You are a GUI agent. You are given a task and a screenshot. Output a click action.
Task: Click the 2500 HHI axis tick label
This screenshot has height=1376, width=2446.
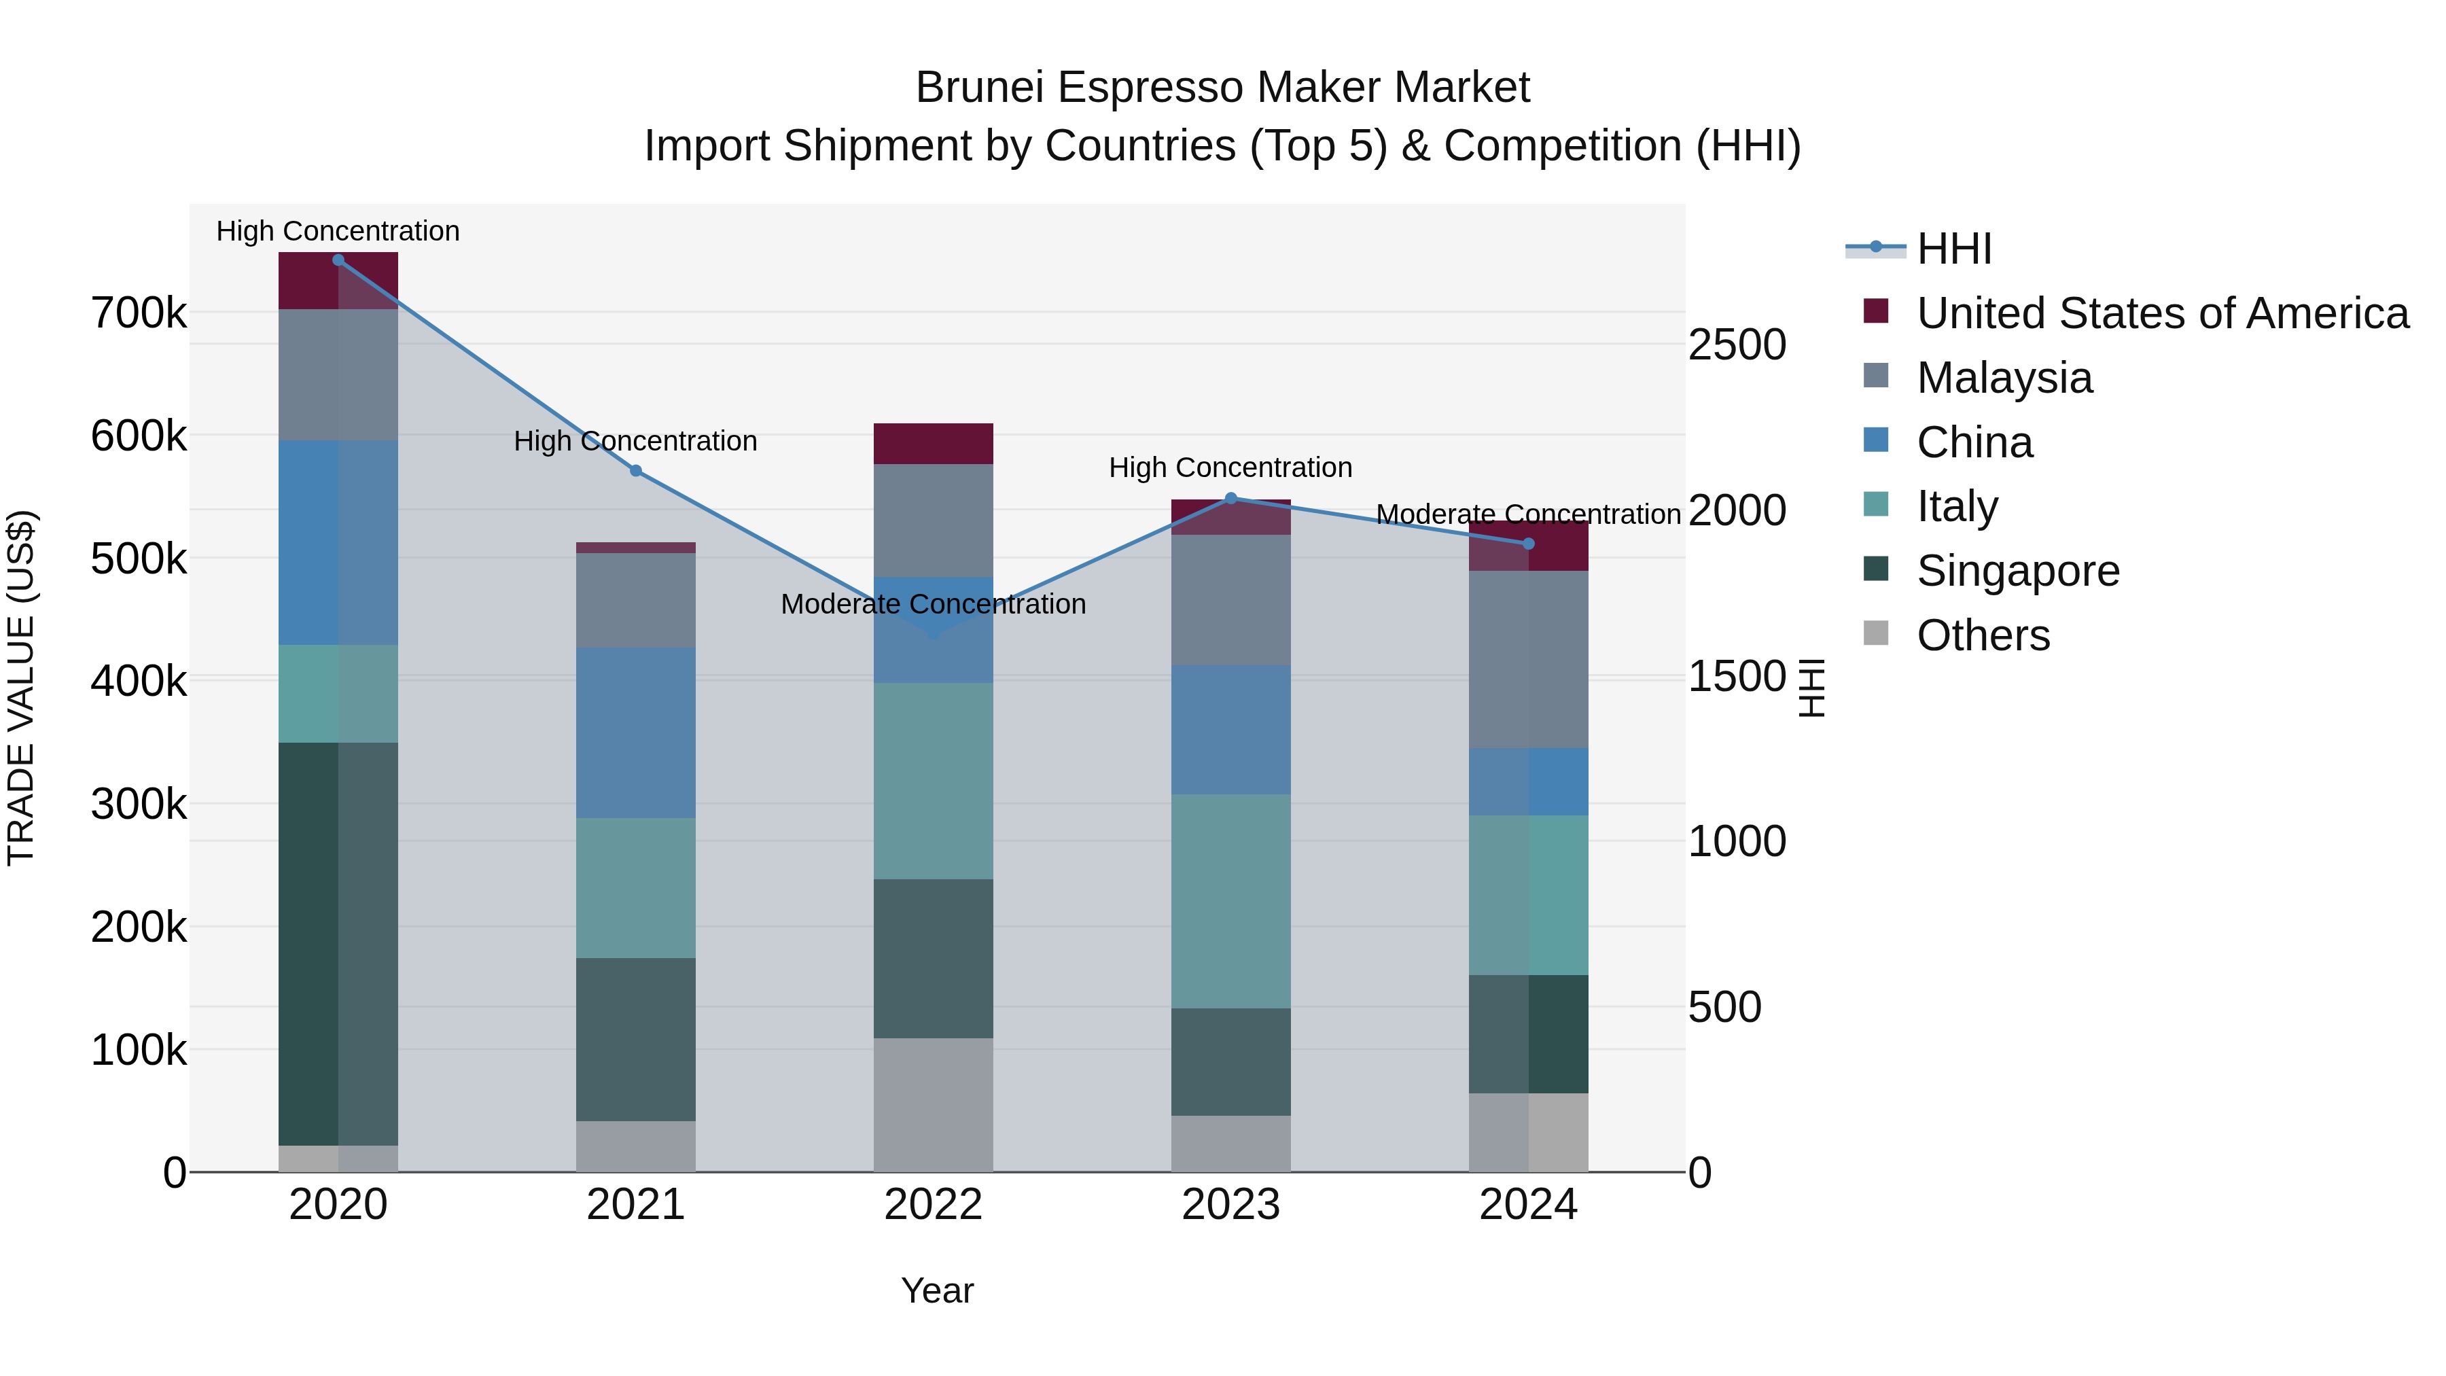click(1737, 345)
